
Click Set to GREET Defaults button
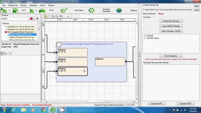(x=171, y=26)
